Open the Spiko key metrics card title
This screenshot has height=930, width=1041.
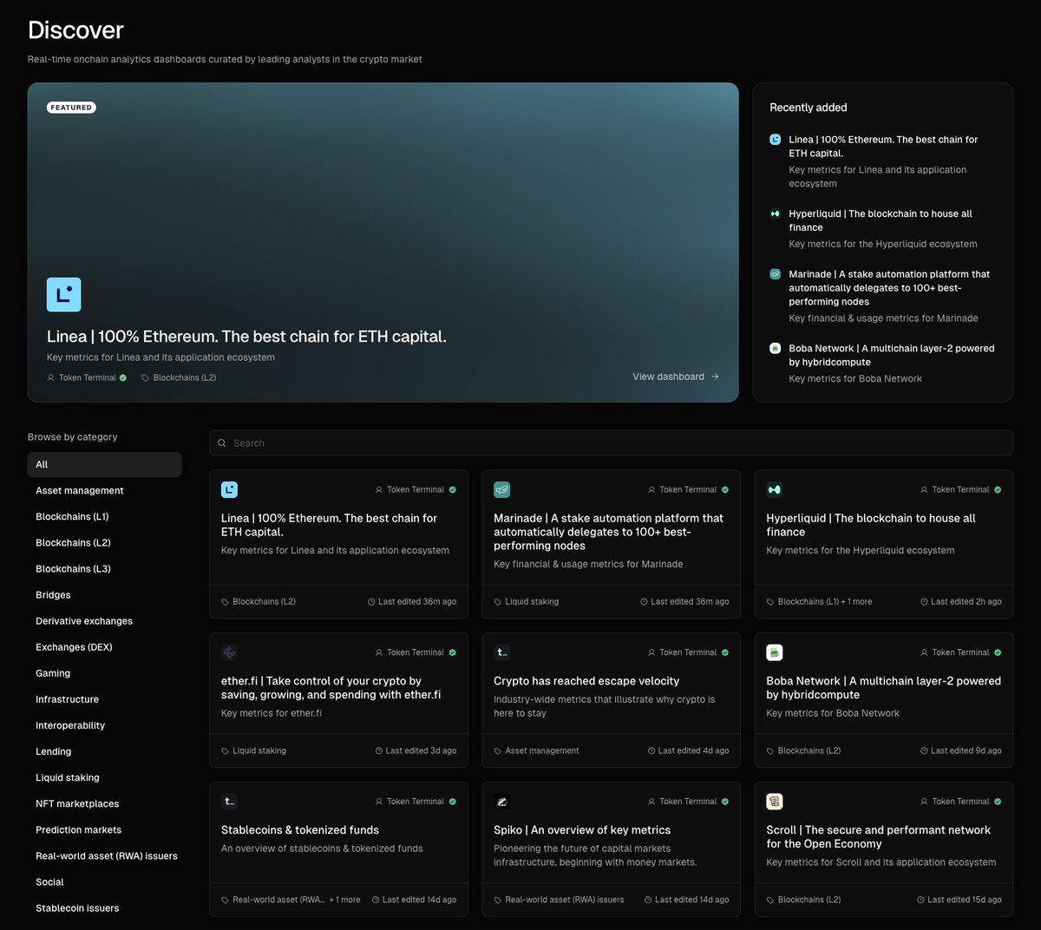[582, 830]
